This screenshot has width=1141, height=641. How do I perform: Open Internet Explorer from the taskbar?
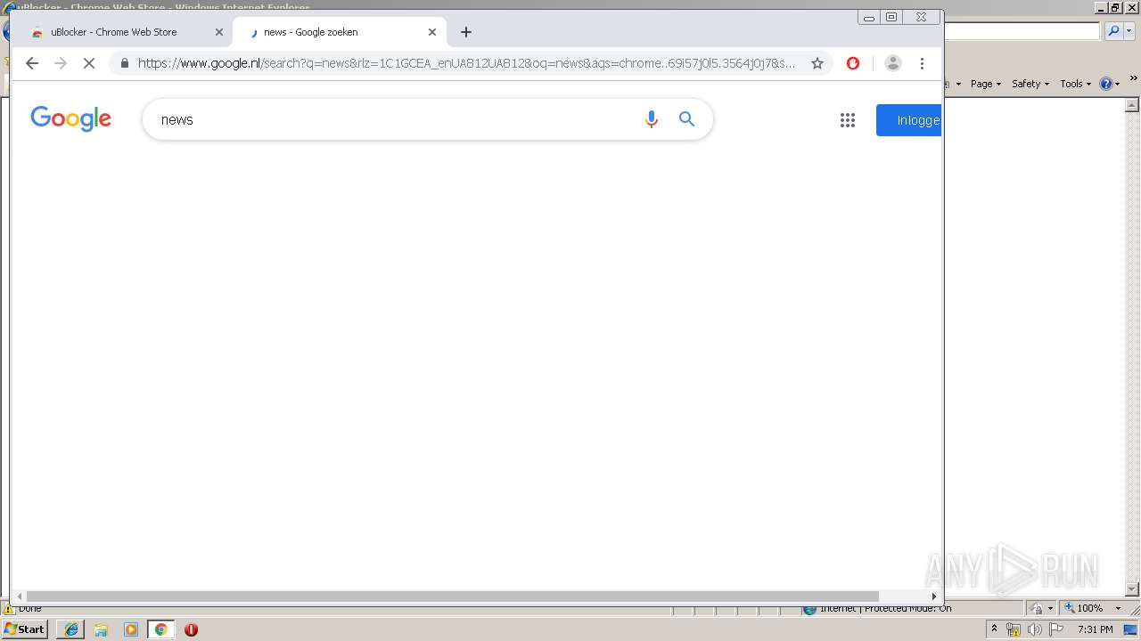click(x=70, y=629)
